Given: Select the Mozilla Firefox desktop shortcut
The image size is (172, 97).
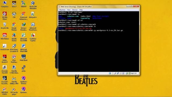Looking at the screenshot, I should click(14, 37).
